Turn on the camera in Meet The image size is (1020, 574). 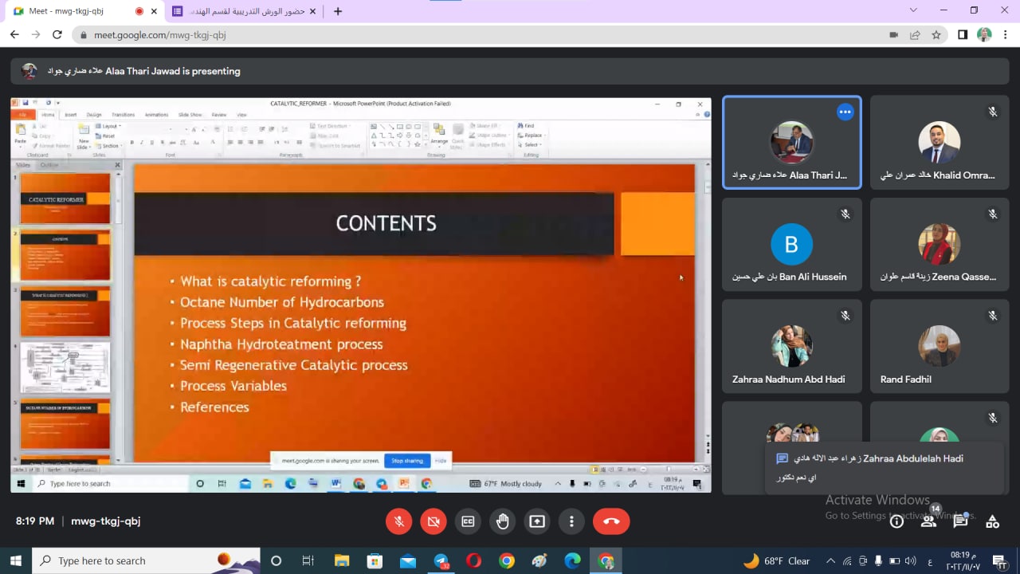point(433,521)
